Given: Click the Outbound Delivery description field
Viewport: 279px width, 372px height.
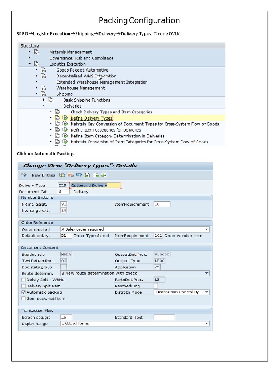Looking at the screenshot, I should click(x=95, y=185).
